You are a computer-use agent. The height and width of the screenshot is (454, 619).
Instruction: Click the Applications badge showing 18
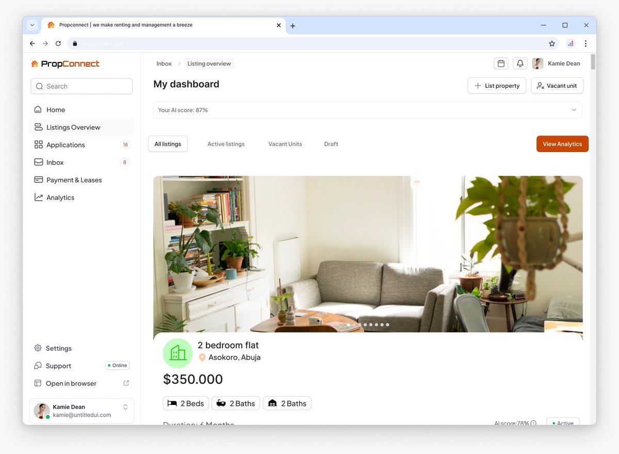(x=125, y=145)
